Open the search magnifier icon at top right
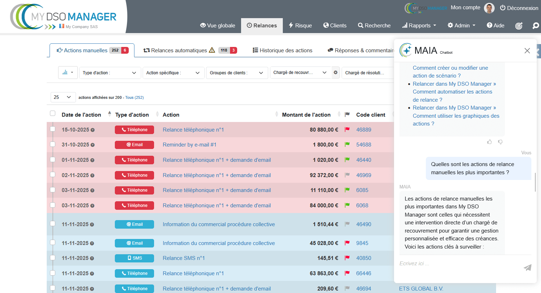The height and width of the screenshot is (293, 541). 535,26
